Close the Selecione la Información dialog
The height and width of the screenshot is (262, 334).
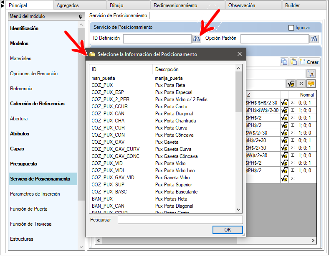click(x=240, y=54)
